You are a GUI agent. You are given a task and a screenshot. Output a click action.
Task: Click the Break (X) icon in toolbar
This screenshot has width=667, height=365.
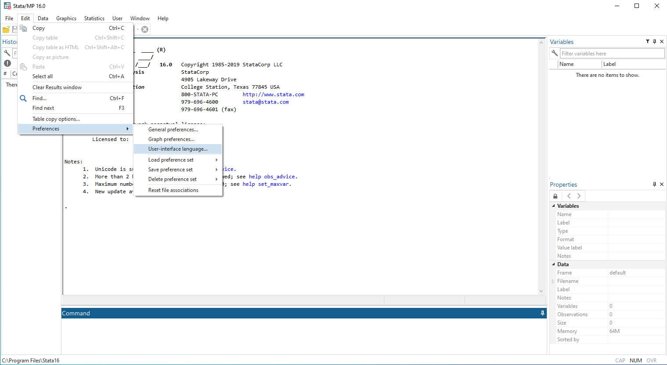[145, 29]
